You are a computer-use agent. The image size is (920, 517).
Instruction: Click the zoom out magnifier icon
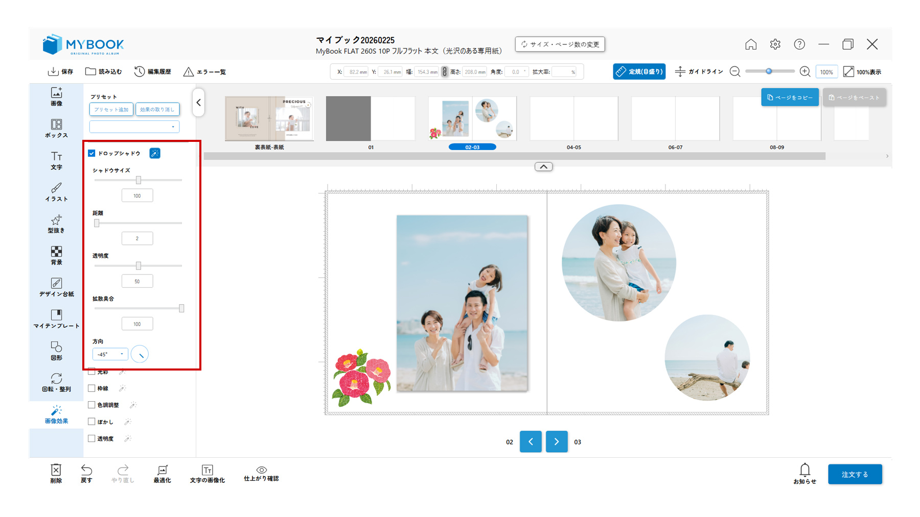point(735,72)
